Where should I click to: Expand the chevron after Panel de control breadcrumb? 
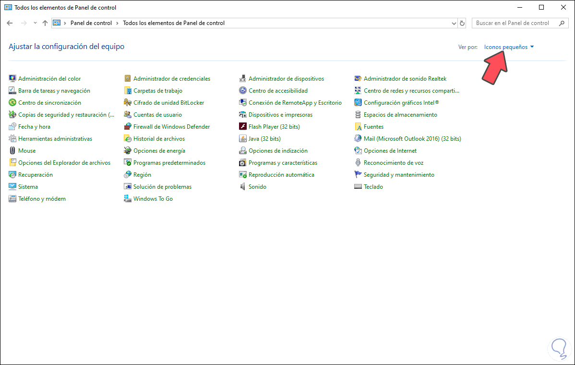click(117, 23)
